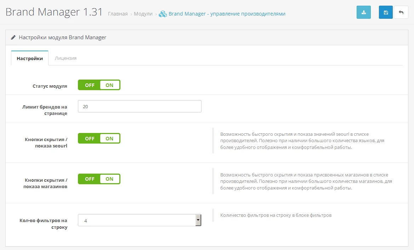Click the download icon button in header
This screenshot has width=414, height=250.
click(x=364, y=12)
